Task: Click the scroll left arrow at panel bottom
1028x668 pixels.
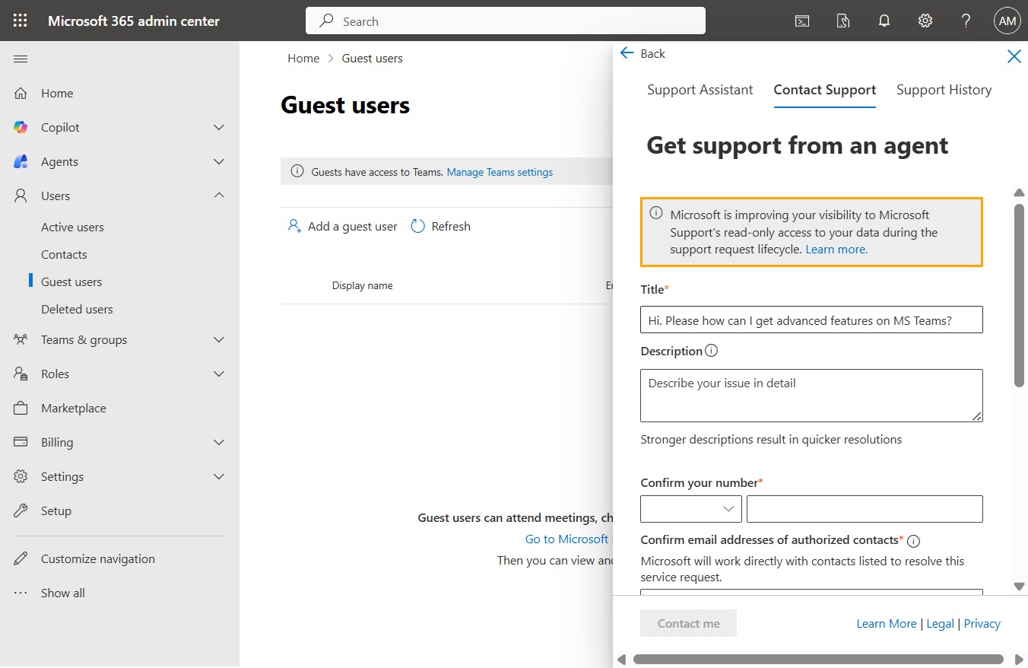Action: click(621, 659)
